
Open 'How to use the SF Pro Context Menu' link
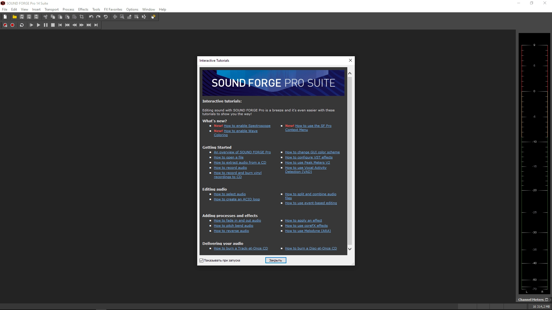point(308,128)
